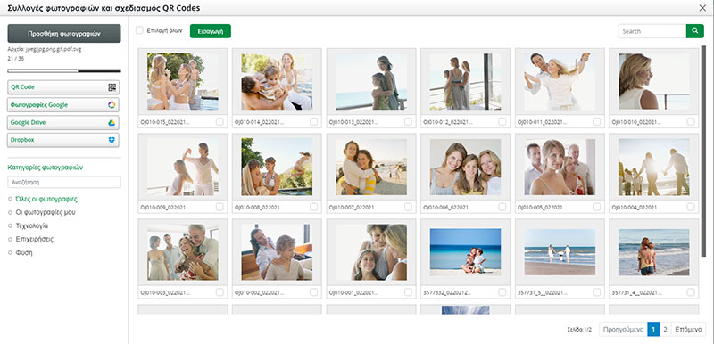Check the box for photo Oj010-015

220,121
